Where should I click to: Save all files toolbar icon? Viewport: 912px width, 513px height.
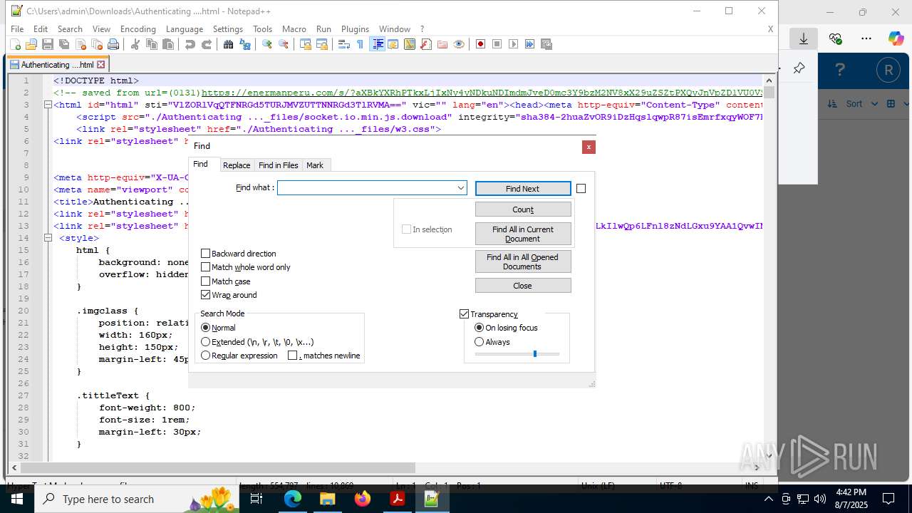[63, 44]
